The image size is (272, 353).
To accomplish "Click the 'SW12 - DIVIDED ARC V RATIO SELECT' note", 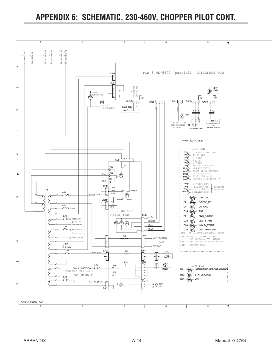I will pos(202,242).
